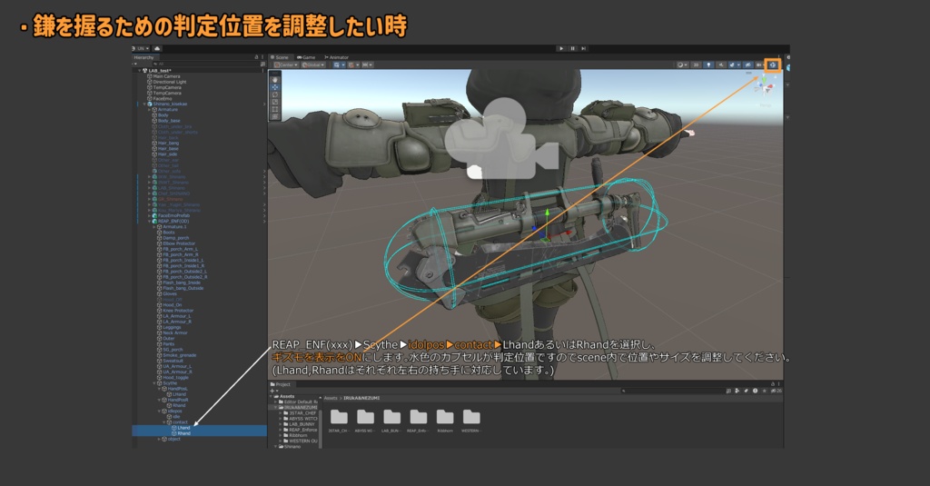The image size is (930, 486).
Task: Open the Center pivot dropdown
Action: click(x=284, y=64)
